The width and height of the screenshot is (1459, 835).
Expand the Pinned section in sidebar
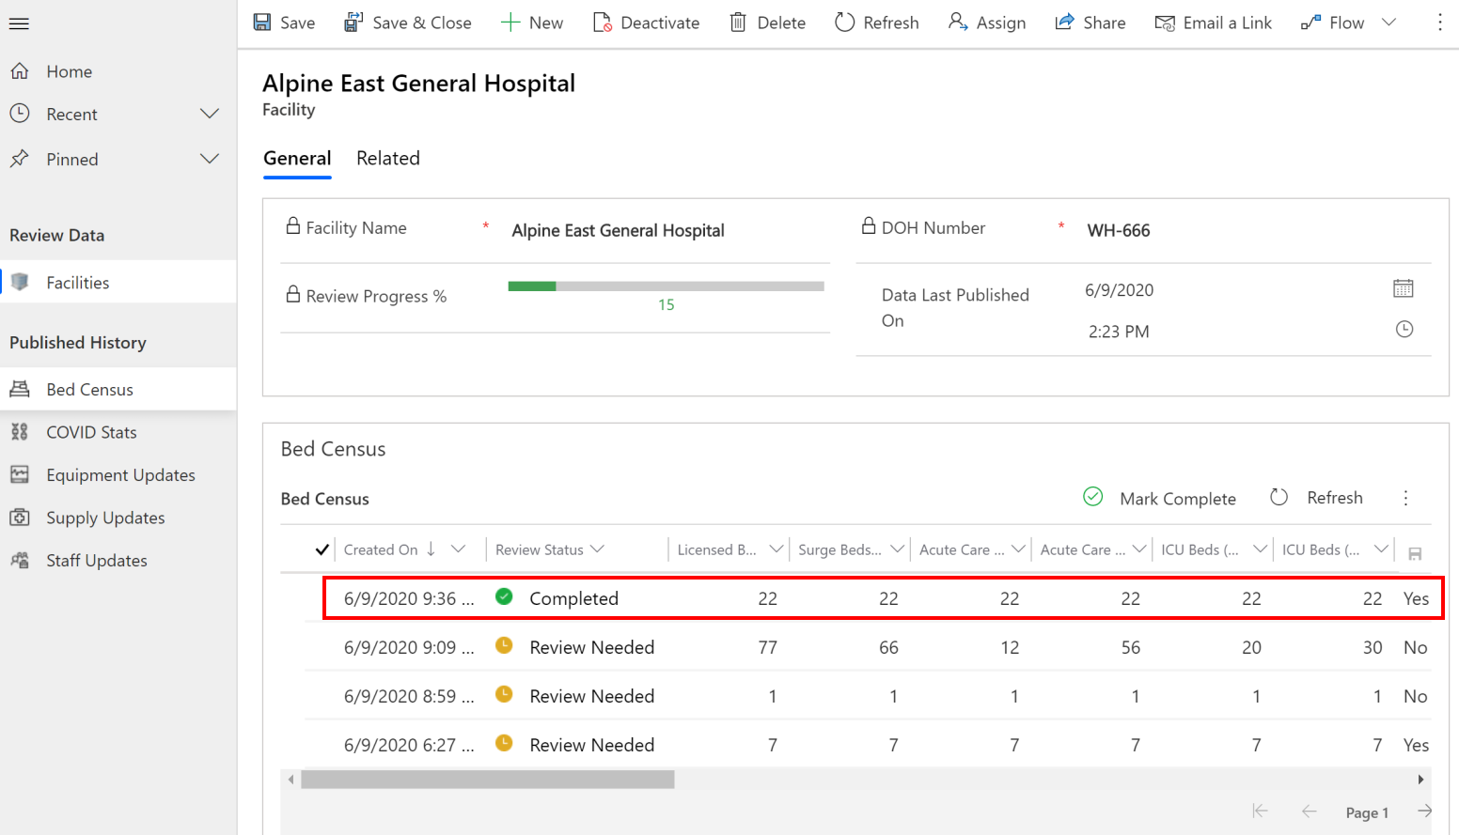coord(210,160)
